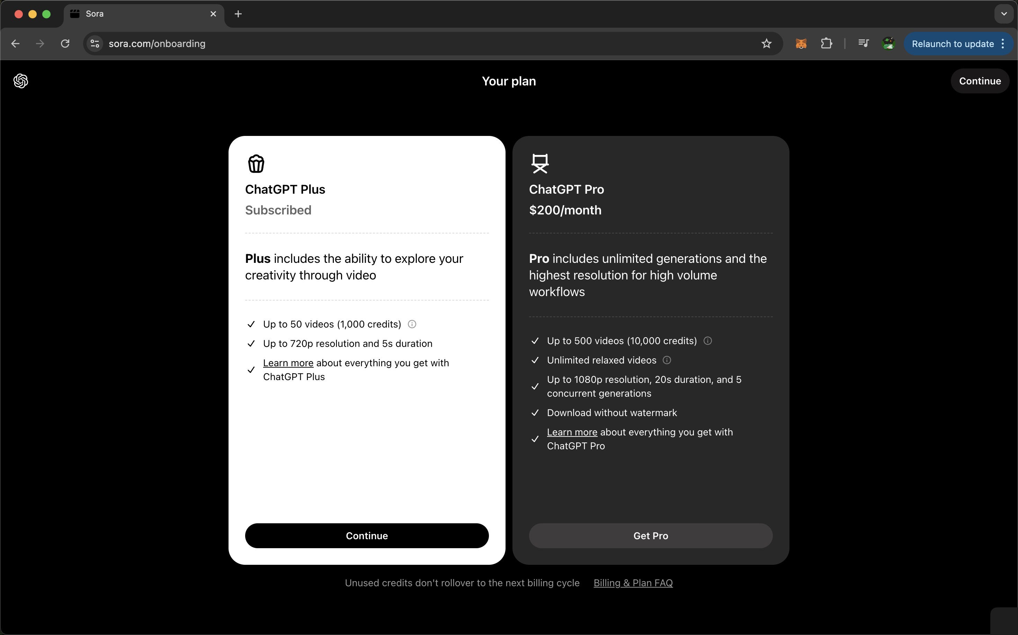
Task: Minimize the Chrome window with yellow button
Action: (x=33, y=14)
